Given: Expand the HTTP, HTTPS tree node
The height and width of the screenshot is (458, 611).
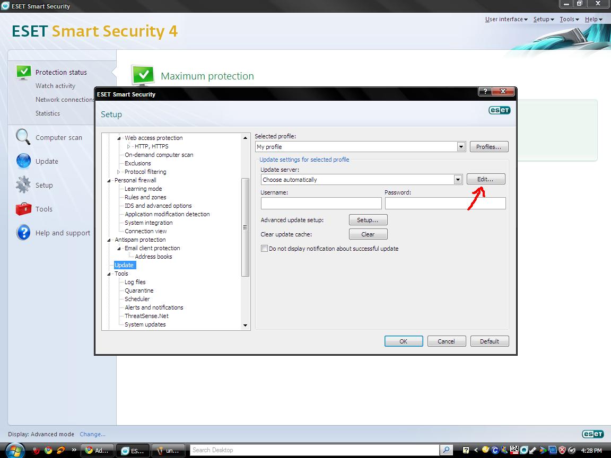Looking at the screenshot, I should [128, 146].
